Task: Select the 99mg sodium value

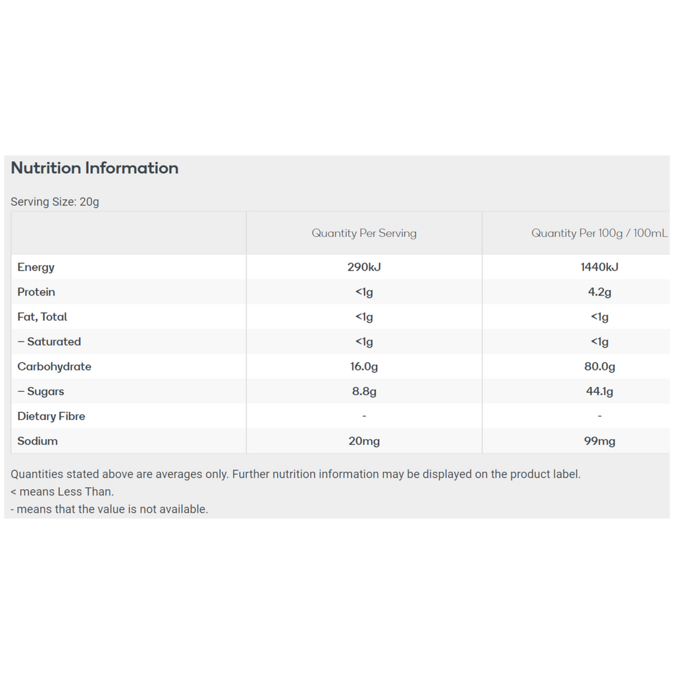Action: (599, 441)
